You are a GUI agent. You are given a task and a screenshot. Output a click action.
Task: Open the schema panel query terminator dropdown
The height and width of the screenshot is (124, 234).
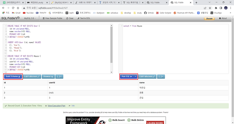[x=59, y=76]
